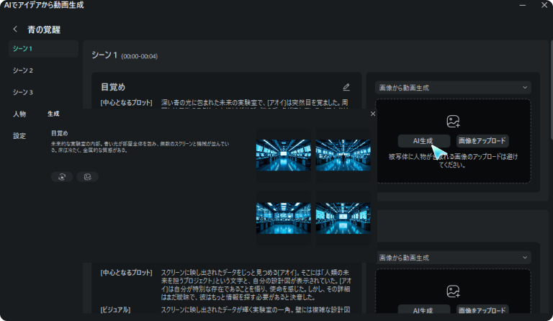The height and width of the screenshot is (321, 553).
Task: Minimize the AIでアイデアから動画生成 window
Action: 523,5
